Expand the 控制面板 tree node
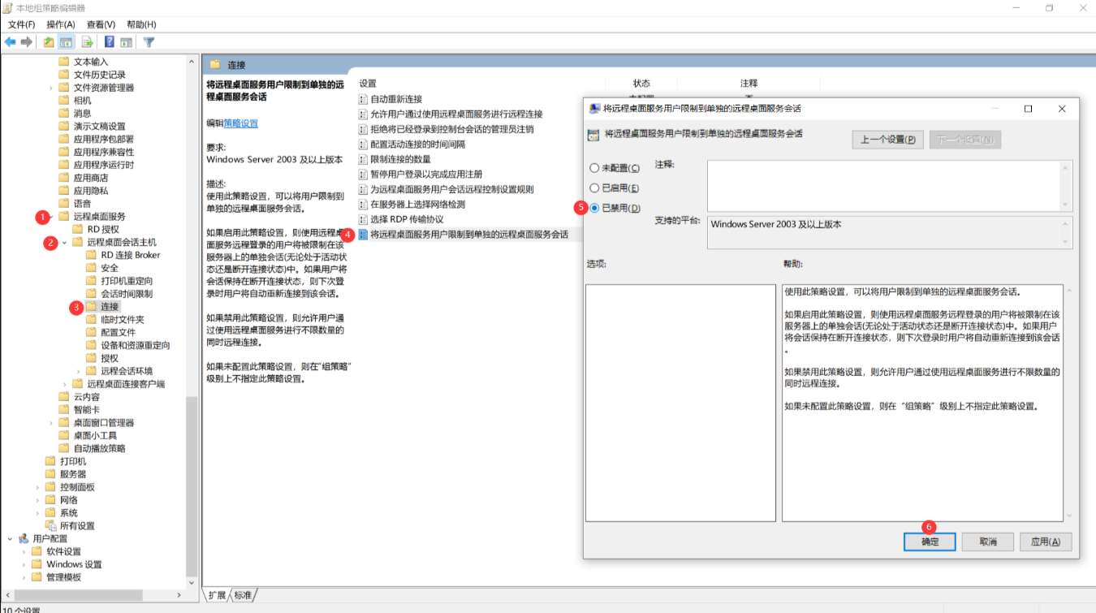 click(37, 487)
